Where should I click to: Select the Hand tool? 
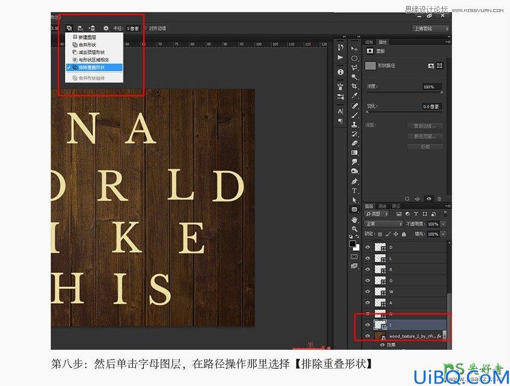click(354, 220)
